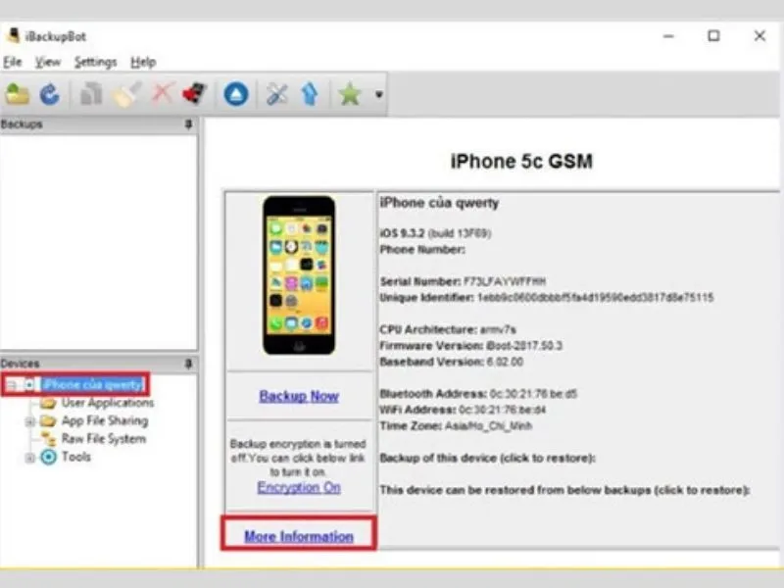The width and height of the screenshot is (784, 588).
Task: Expand the App File Sharing node
Action: (x=30, y=421)
